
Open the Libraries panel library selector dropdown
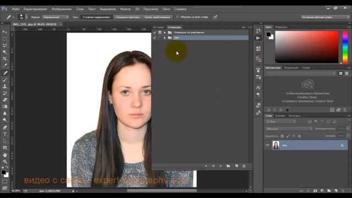301,73
